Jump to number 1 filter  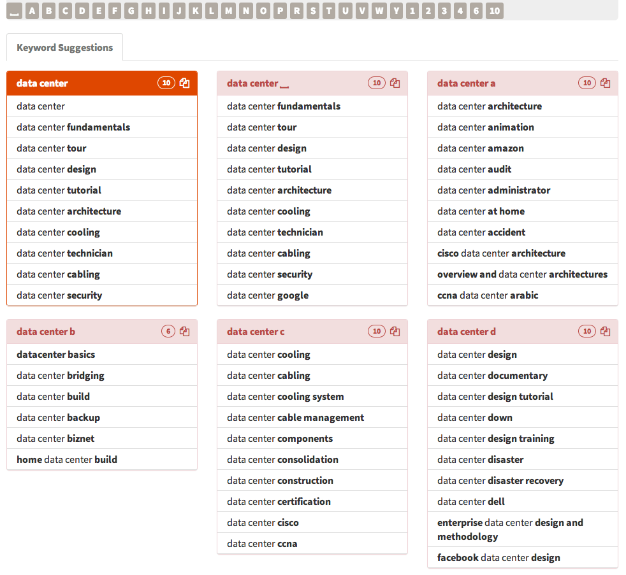coord(412,11)
